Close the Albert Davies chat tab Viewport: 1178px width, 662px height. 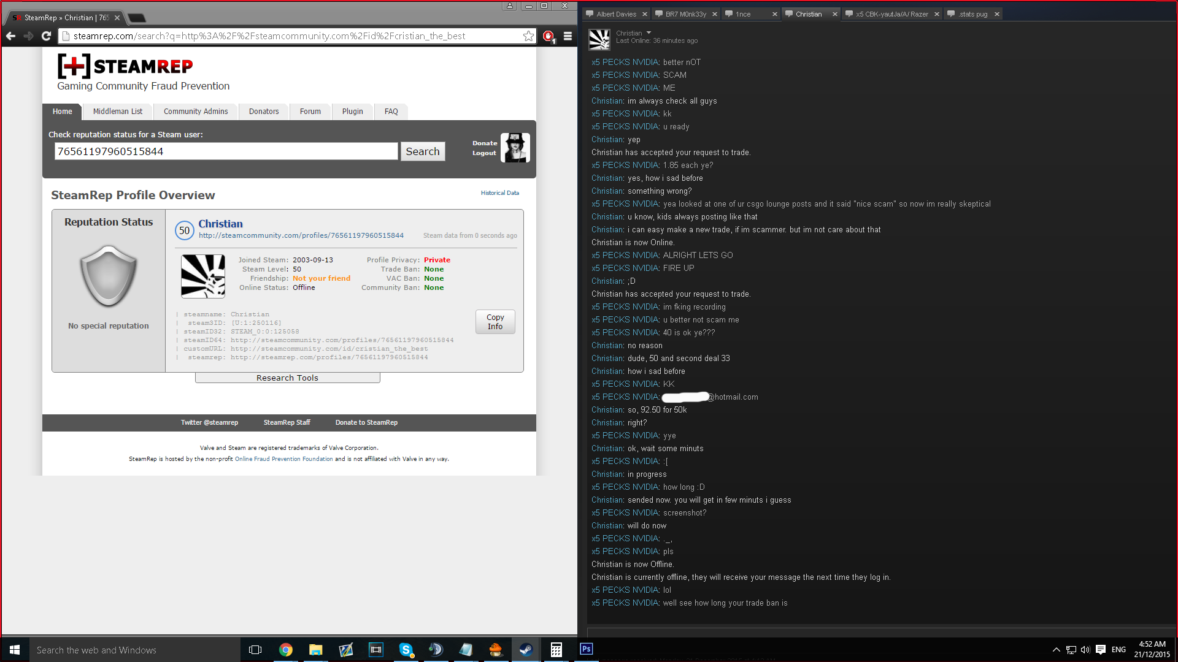tap(645, 14)
